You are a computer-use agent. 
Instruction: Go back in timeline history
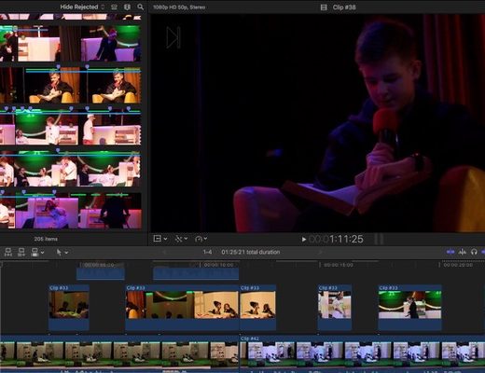[x=164, y=252]
